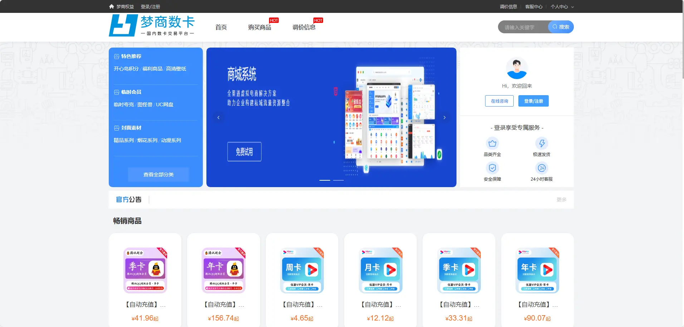Click the user avatar picture

click(x=517, y=68)
